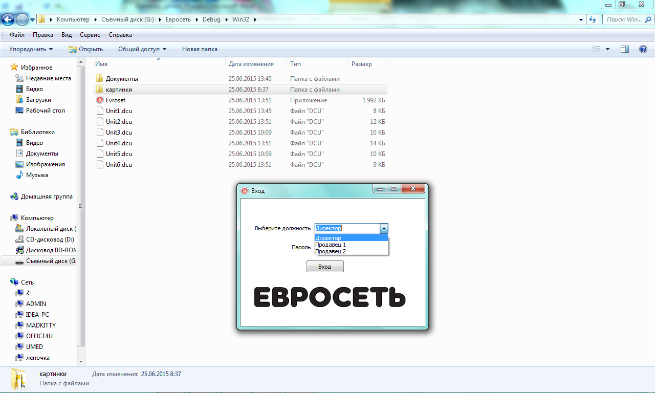Open Локальный диск in the sidebar

point(51,229)
